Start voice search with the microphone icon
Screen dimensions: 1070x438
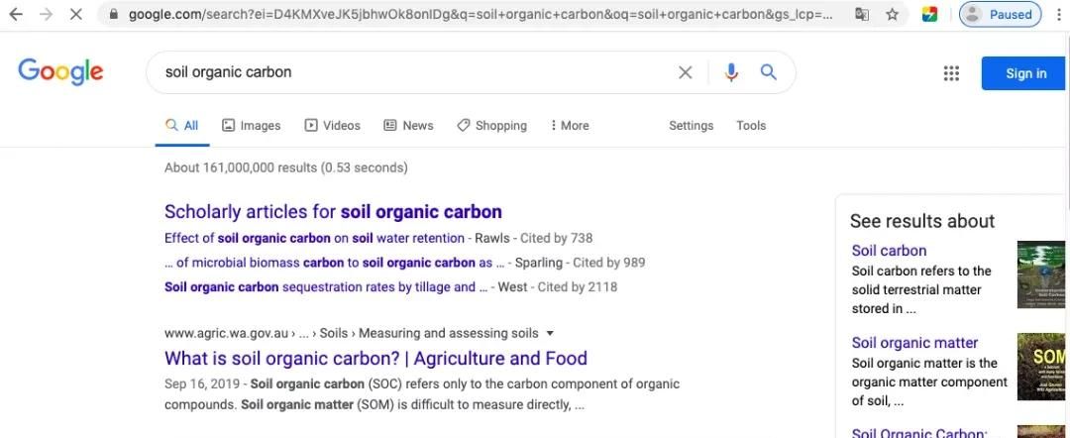click(x=731, y=72)
